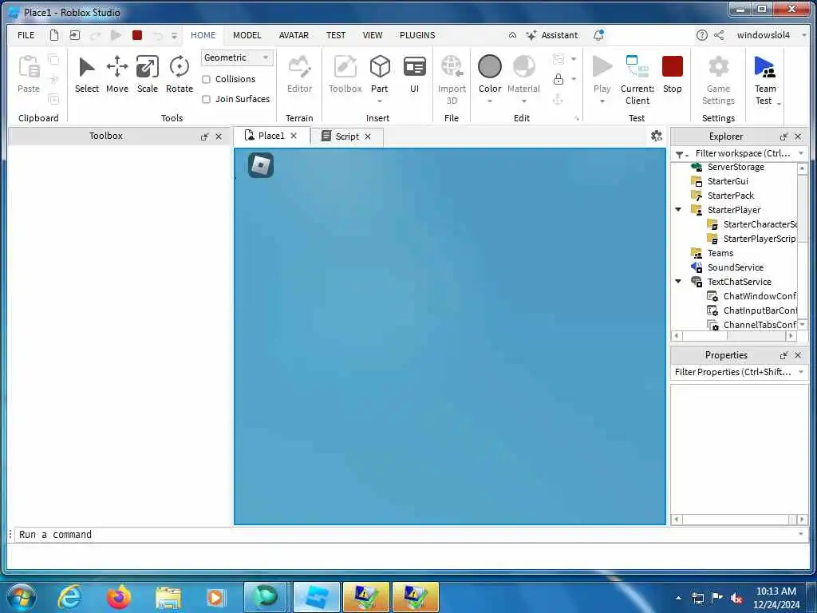Select StarterGui in Explorer
Screen dimensions: 817x613
click(x=727, y=181)
